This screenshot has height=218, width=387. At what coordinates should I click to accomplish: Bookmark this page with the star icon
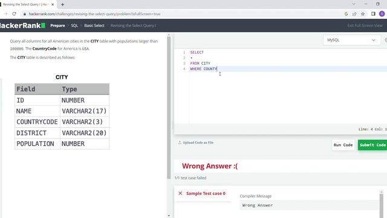(363, 14)
